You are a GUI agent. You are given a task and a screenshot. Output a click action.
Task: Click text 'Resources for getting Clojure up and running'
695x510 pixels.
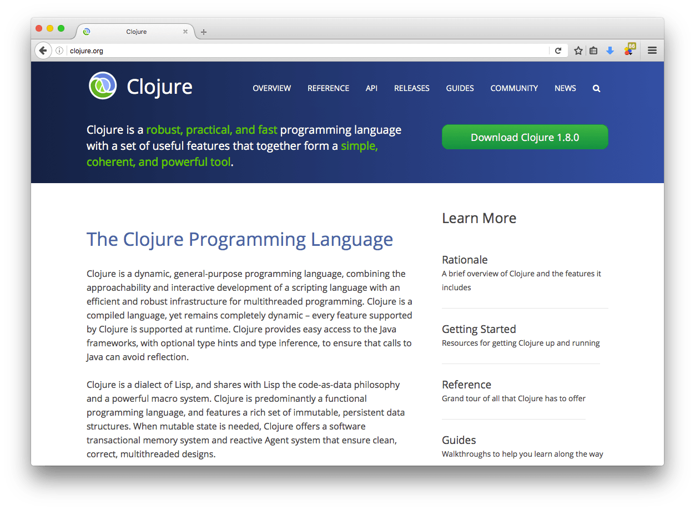(521, 343)
